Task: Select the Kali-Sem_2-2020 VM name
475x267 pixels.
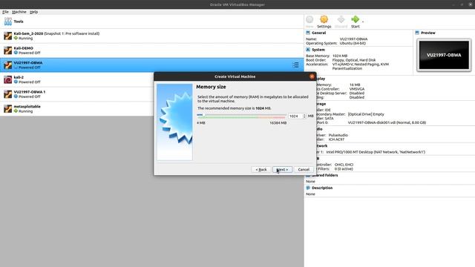Action: 28,33
